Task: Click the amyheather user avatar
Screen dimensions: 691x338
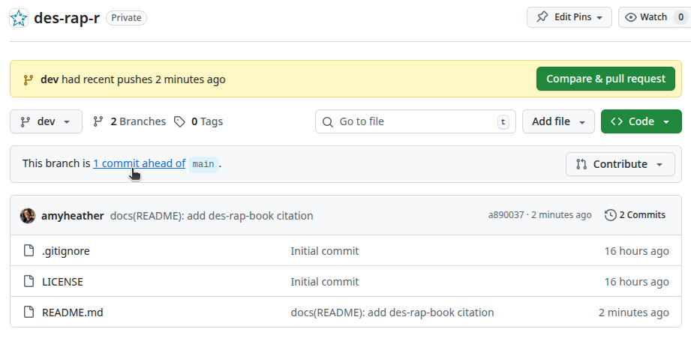Action: (x=28, y=216)
